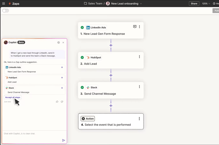
Task: Open three-dot menu for HubSpot step
Action: 139,57
